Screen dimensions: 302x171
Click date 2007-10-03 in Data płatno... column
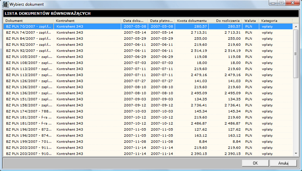pos(162,111)
